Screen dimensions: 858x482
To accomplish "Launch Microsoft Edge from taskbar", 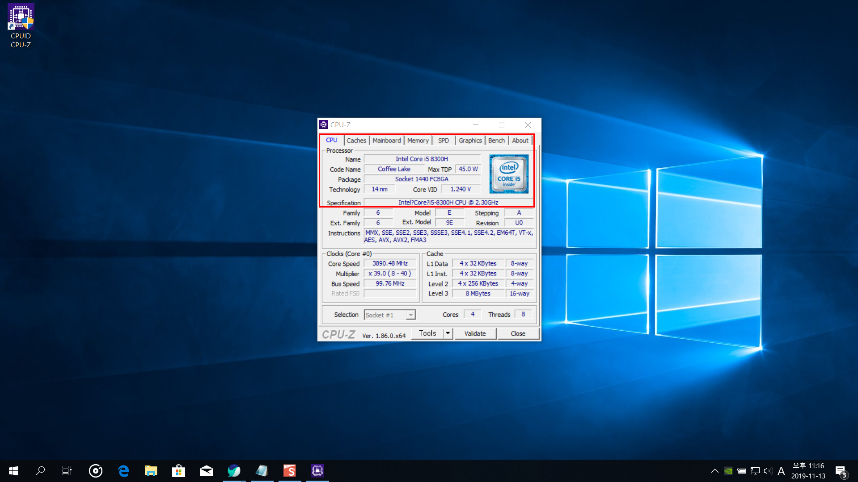I will click(123, 470).
